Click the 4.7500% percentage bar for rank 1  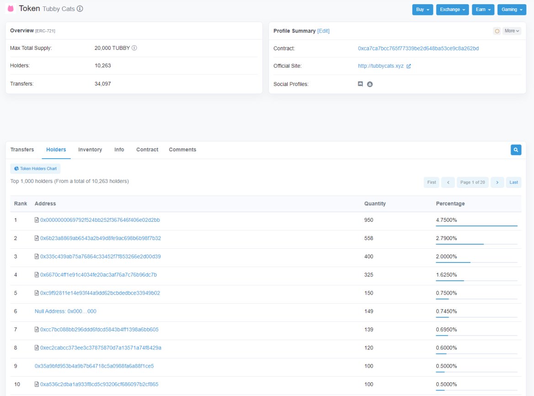476,225
